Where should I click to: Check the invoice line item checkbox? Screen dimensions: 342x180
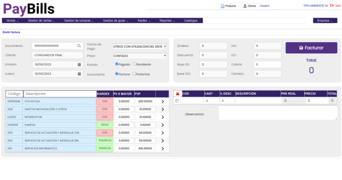click(x=177, y=101)
